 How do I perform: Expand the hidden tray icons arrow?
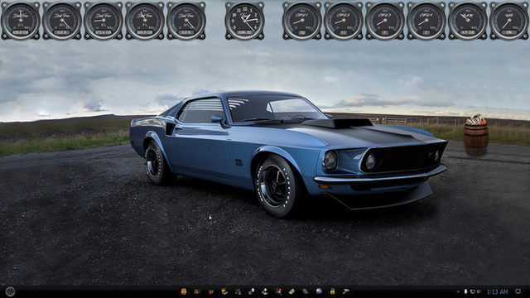click(458, 291)
